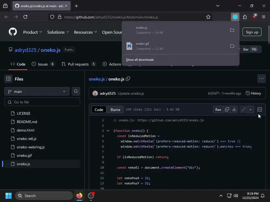
Task: Click the GitHub logo icon
Action: pos(13,32)
